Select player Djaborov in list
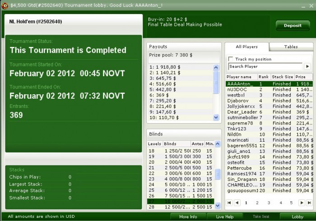 point(269,101)
